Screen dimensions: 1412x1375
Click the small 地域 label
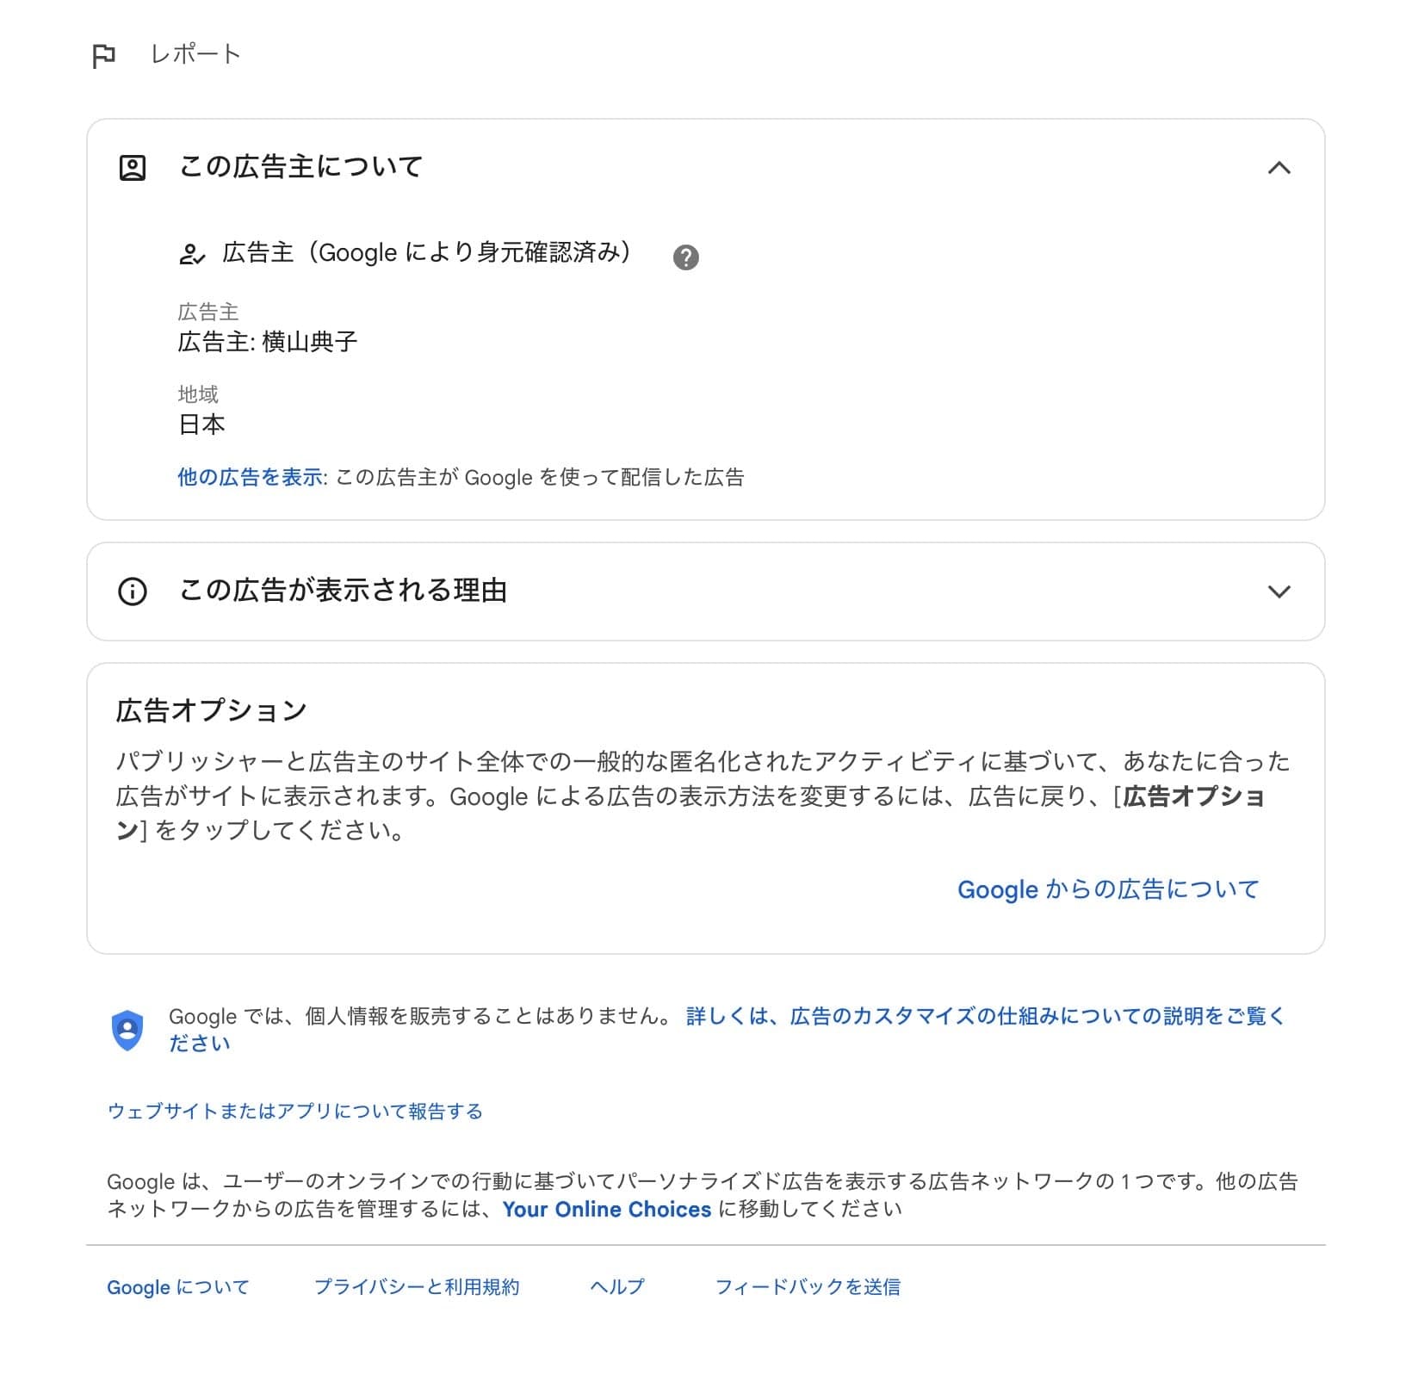pos(198,394)
